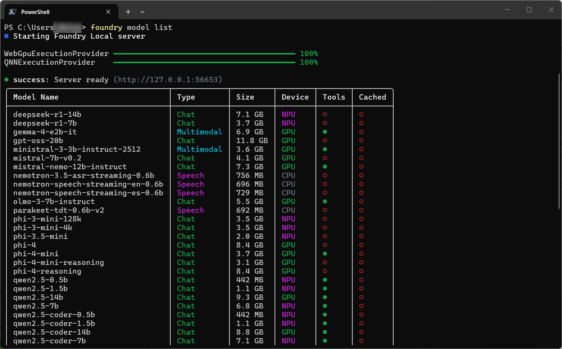Select the model name qwen2.5-14b

pyautogui.click(x=38, y=297)
